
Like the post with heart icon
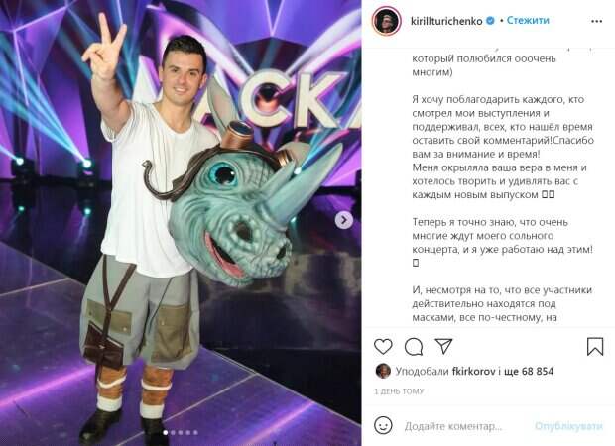tap(383, 347)
